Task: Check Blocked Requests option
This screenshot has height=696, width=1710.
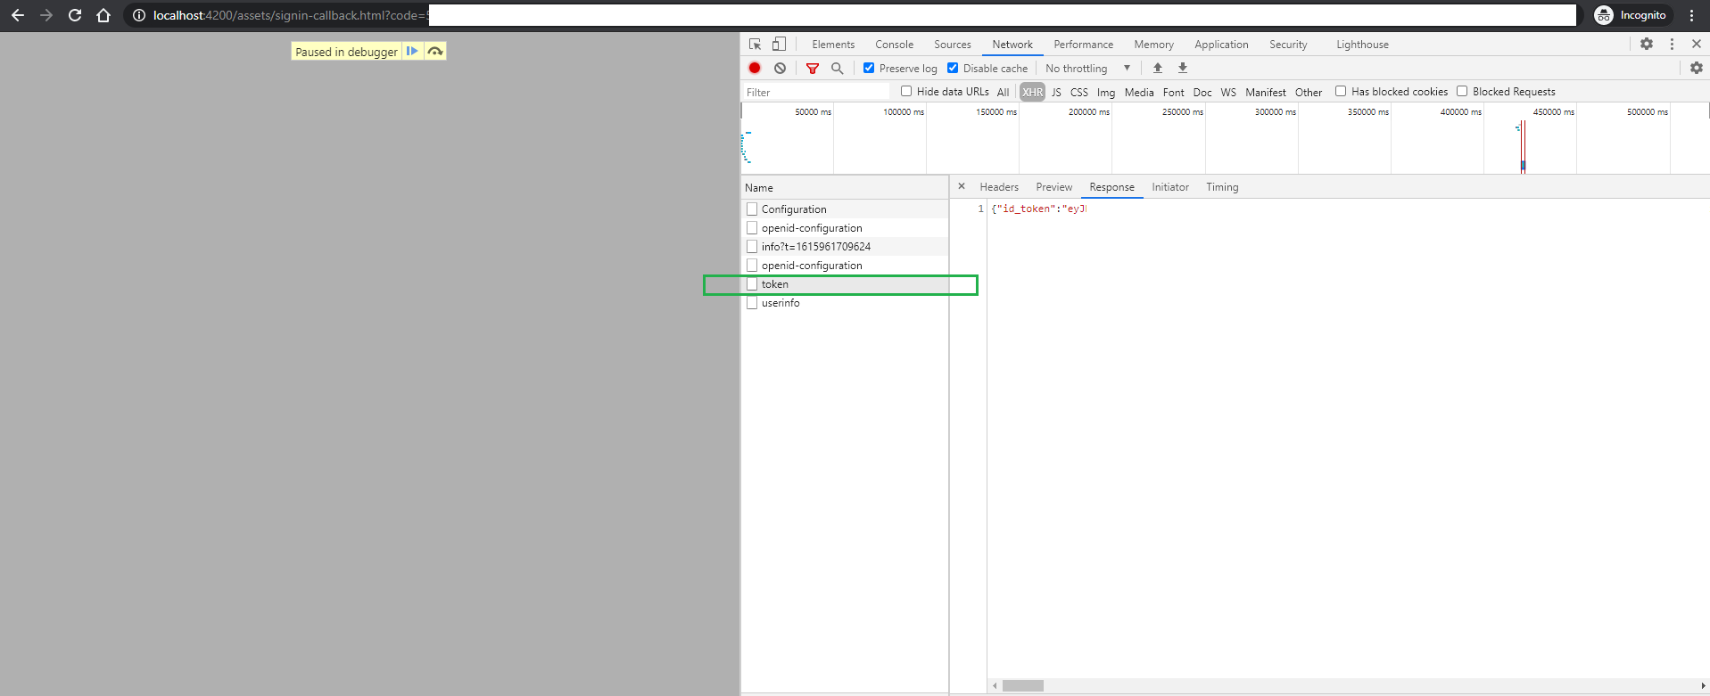Action: [1462, 91]
